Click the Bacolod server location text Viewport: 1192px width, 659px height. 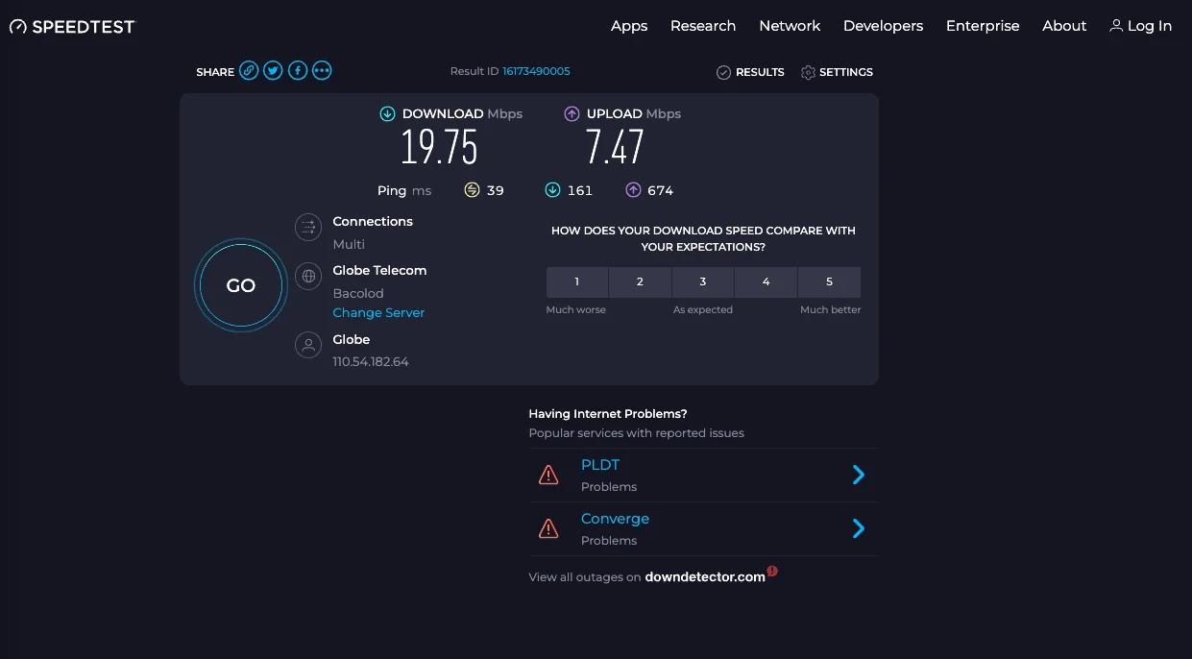pyautogui.click(x=358, y=293)
